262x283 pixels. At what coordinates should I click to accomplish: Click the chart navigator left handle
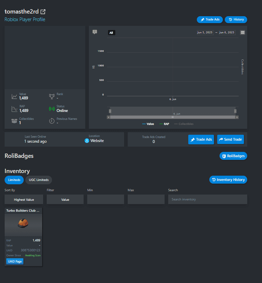coord(110,111)
